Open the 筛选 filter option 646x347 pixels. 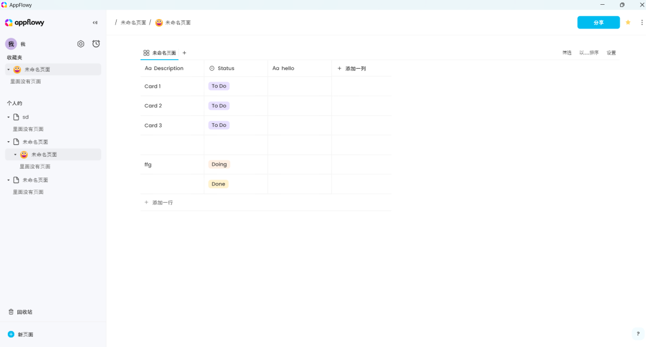567,53
